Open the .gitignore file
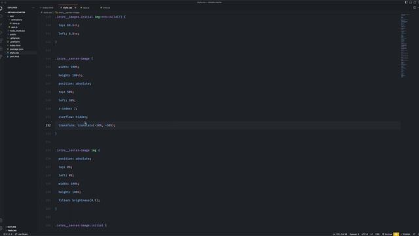 click(x=14, y=38)
